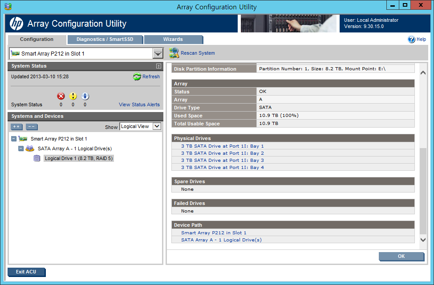Click the Logical Drive 1 disk icon

coord(37,158)
